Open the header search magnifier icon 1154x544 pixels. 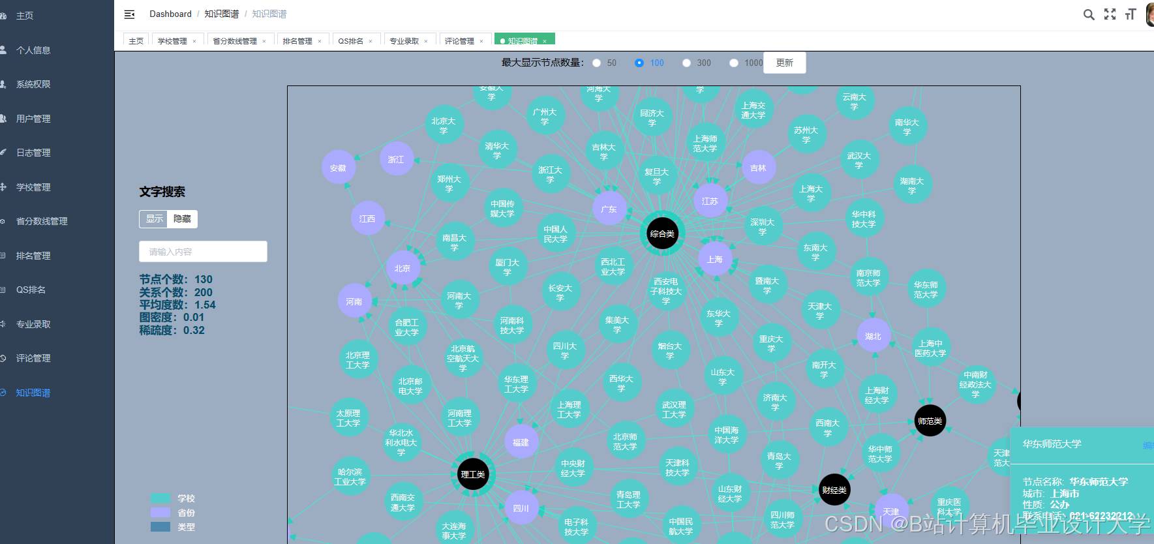point(1089,14)
